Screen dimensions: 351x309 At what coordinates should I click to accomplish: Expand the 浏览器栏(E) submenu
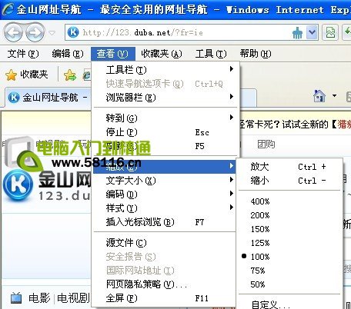click(x=165, y=98)
